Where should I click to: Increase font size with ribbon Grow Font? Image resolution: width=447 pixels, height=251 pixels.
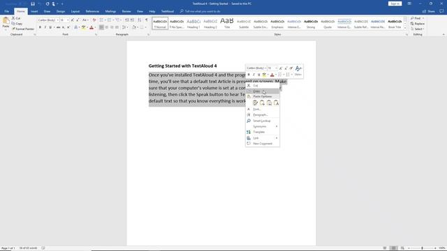(73, 20)
